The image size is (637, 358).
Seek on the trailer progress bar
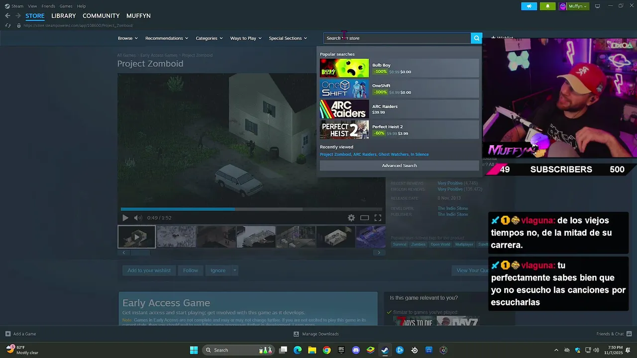[251, 209]
